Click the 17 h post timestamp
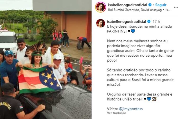The height and width of the screenshot is (119, 178). 156,21
